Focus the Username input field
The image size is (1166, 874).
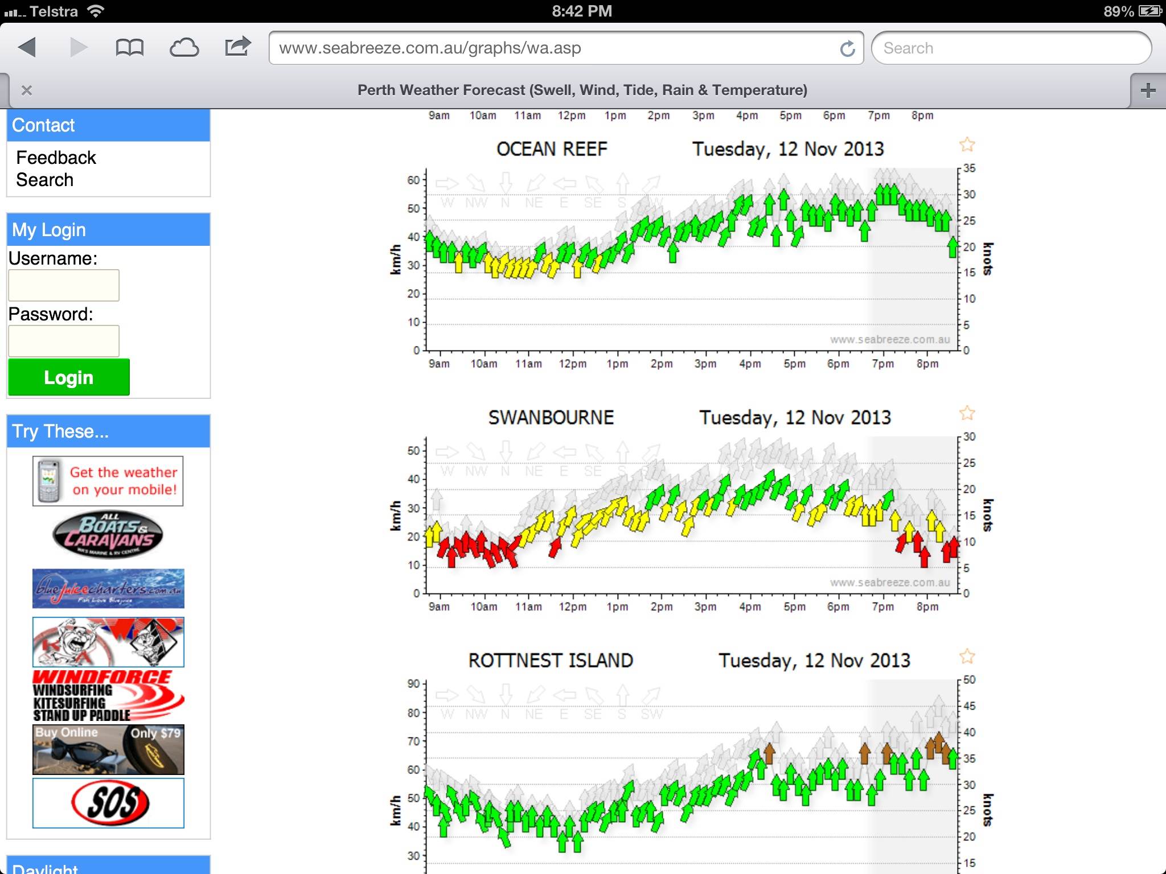(x=64, y=286)
